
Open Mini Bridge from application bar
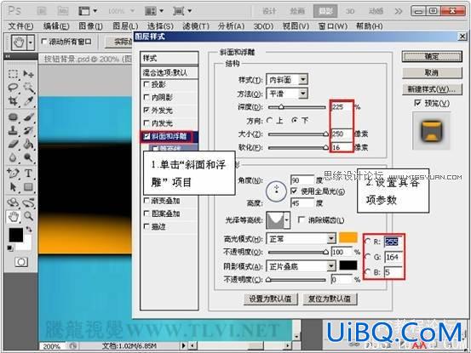click(63, 11)
